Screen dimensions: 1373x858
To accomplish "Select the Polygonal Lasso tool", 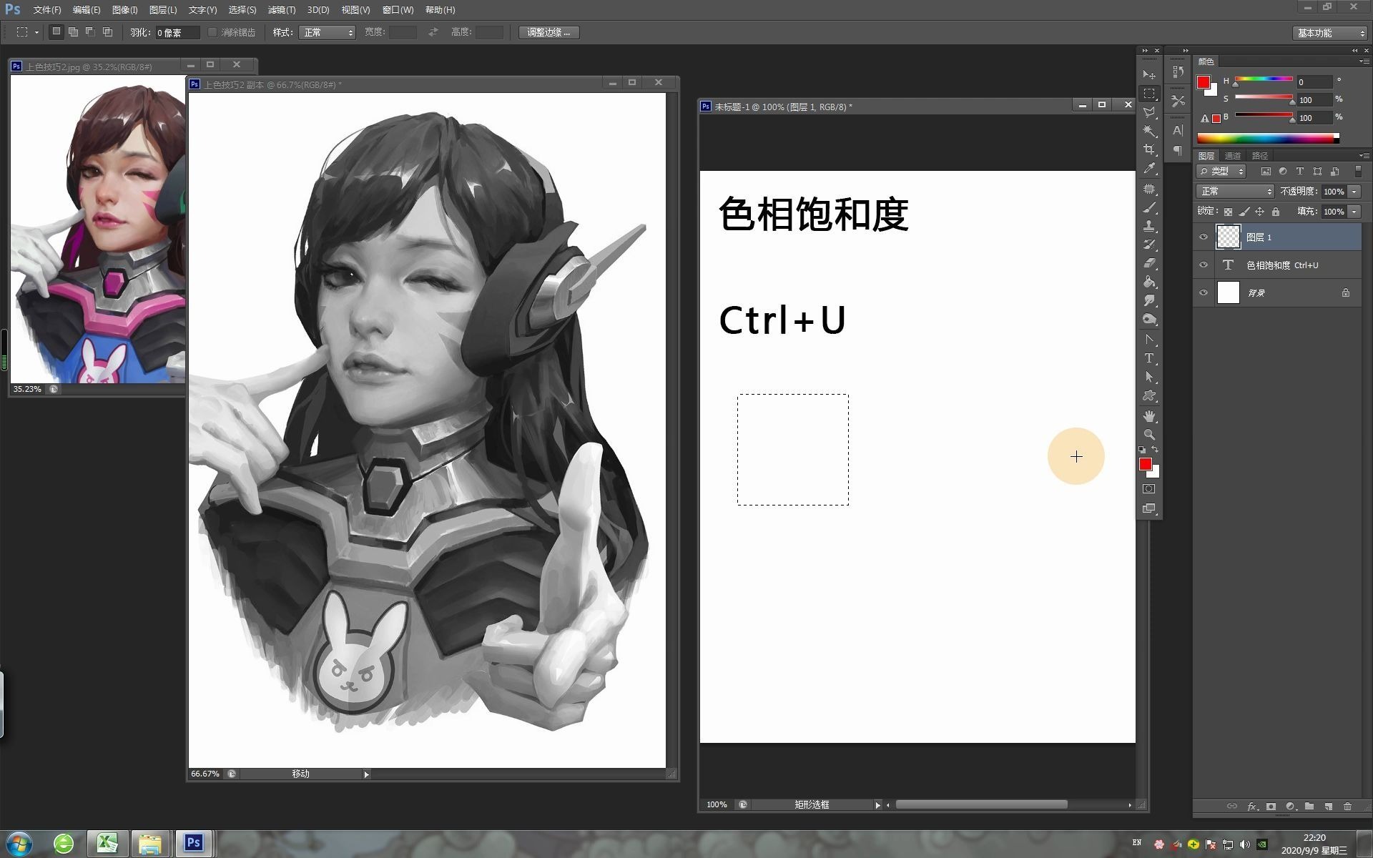I will tap(1149, 112).
